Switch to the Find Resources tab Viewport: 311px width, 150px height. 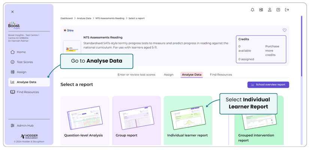(x=221, y=75)
